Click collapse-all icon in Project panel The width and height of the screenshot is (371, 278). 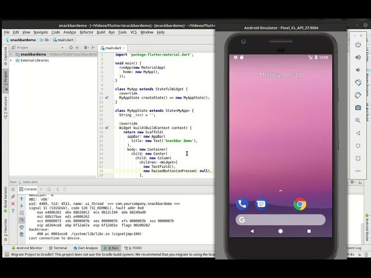pos(77,47)
